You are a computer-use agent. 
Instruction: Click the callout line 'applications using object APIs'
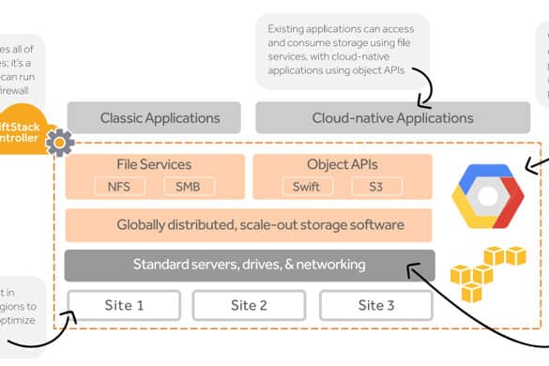click(336, 70)
